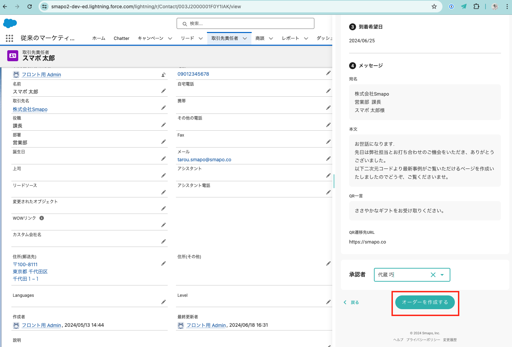Show WOWリンク info tooltip icon

(42, 218)
